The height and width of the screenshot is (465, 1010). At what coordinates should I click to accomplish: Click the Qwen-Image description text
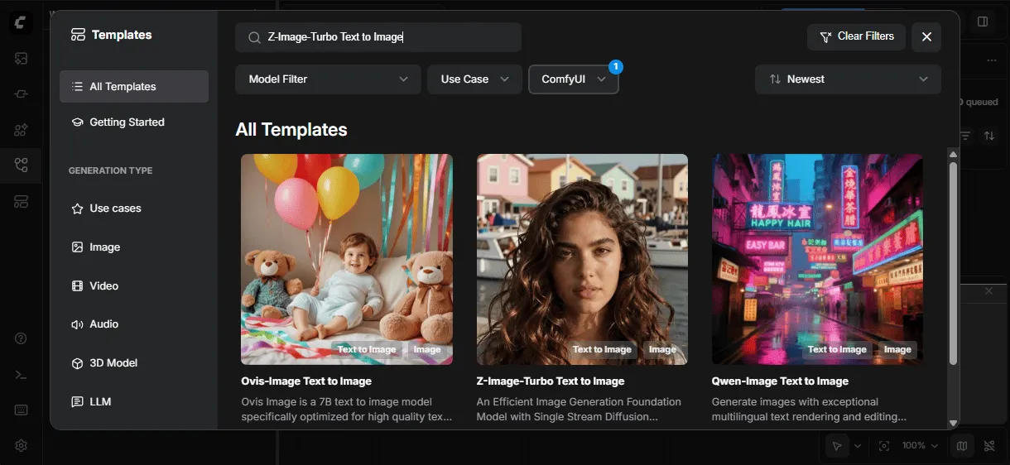(x=810, y=410)
